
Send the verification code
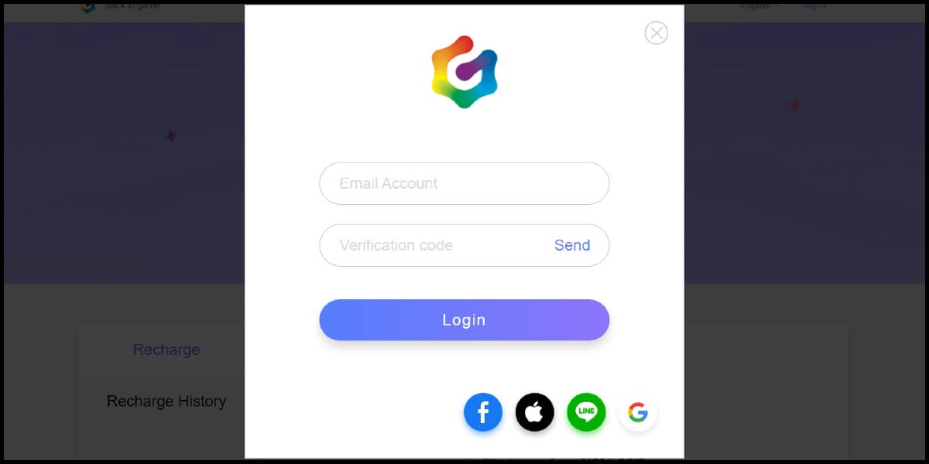572,245
